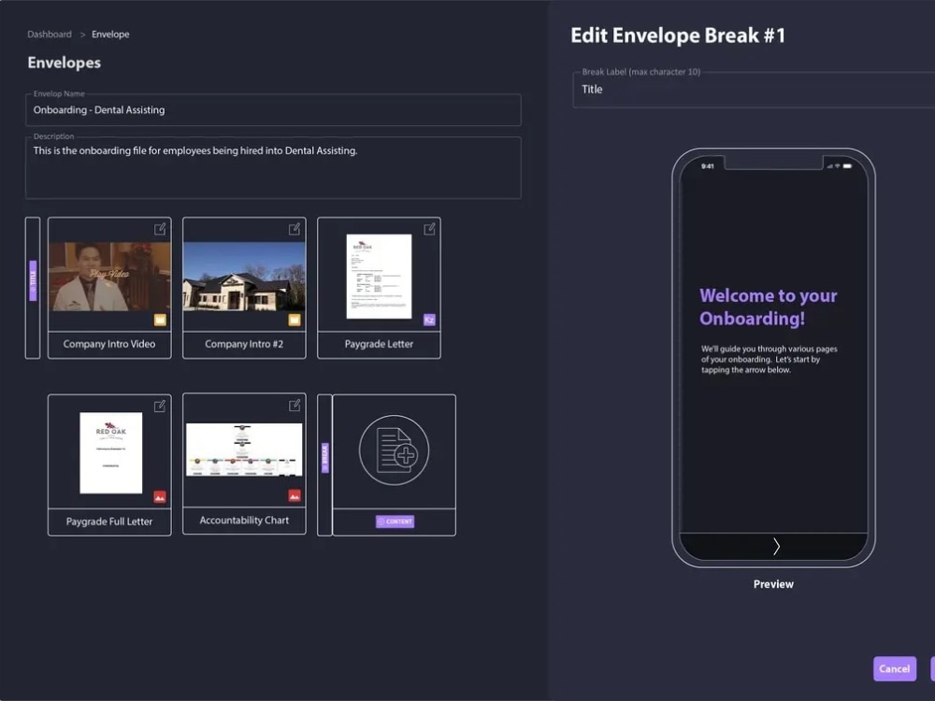Screen dimensions: 935x701
Task: Click 'Accountability Chart' card label
Action: [244, 521]
